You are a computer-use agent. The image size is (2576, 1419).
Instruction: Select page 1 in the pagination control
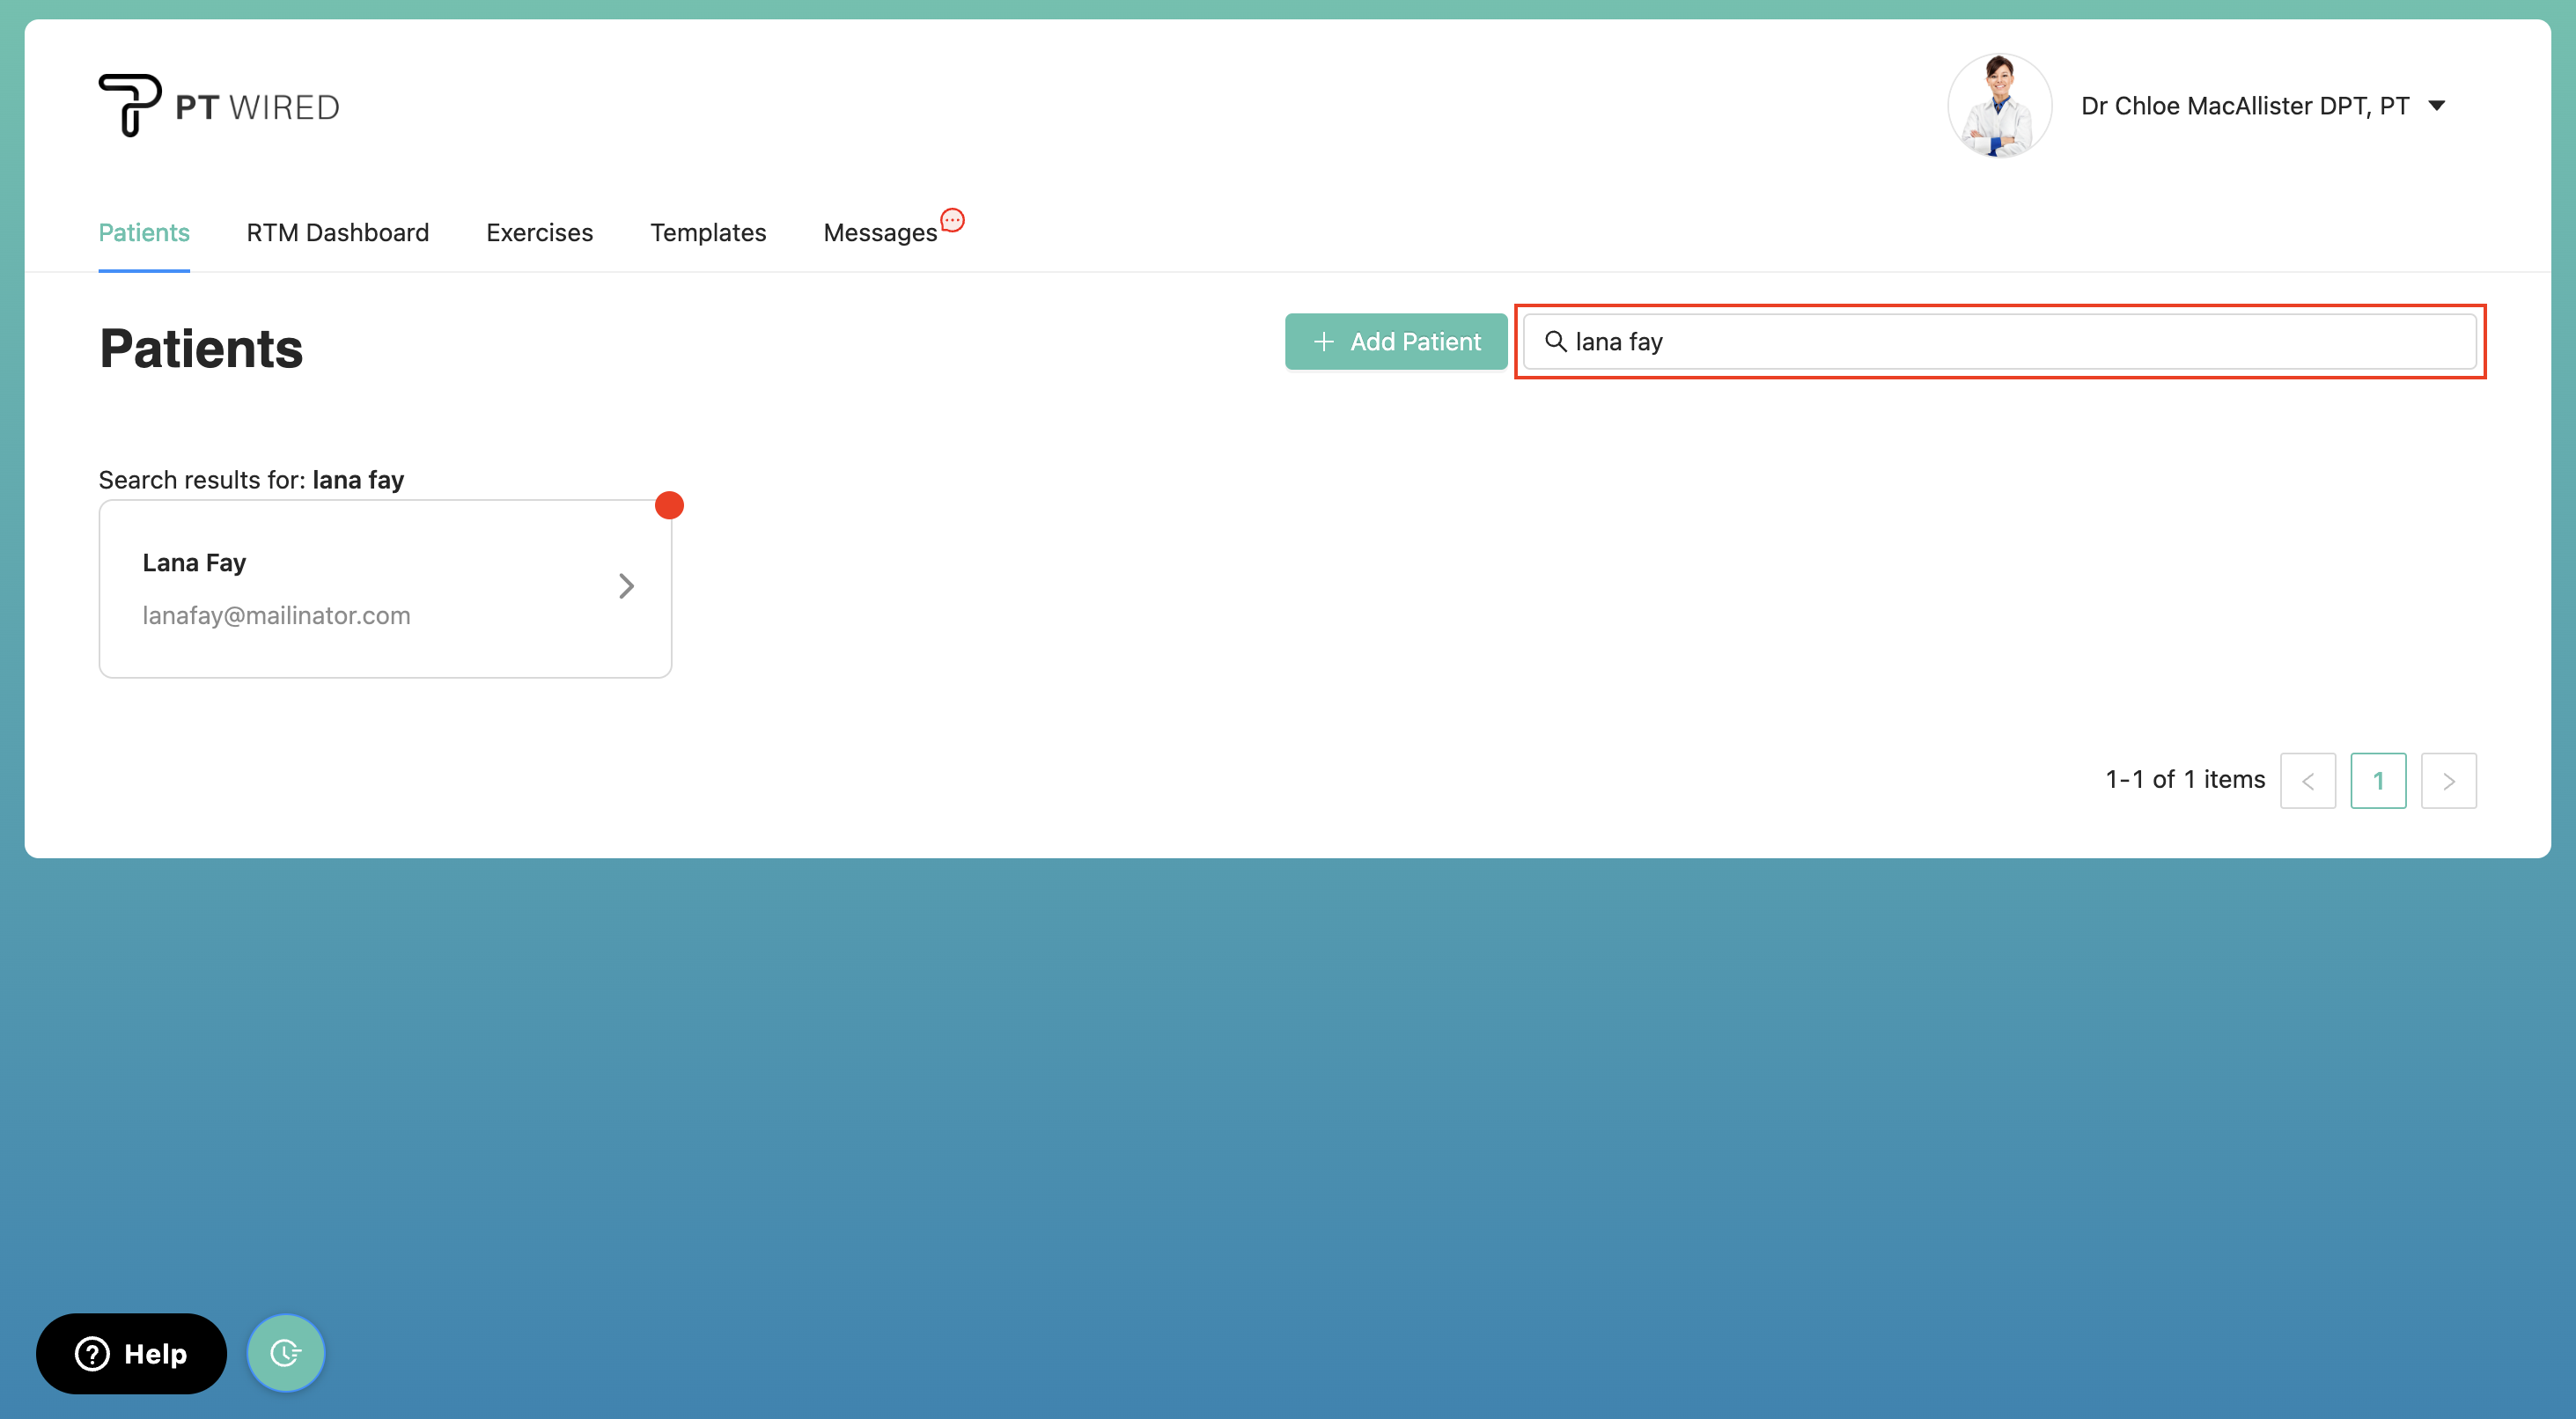2378,780
